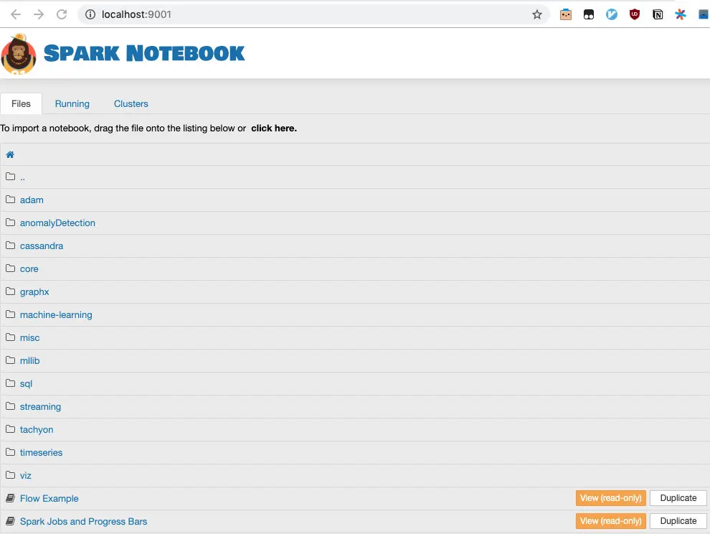Duplicate Spark Jobs and Progress Bars notebook
The width and height of the screenshot is (710, 534).
click(678, 521)
